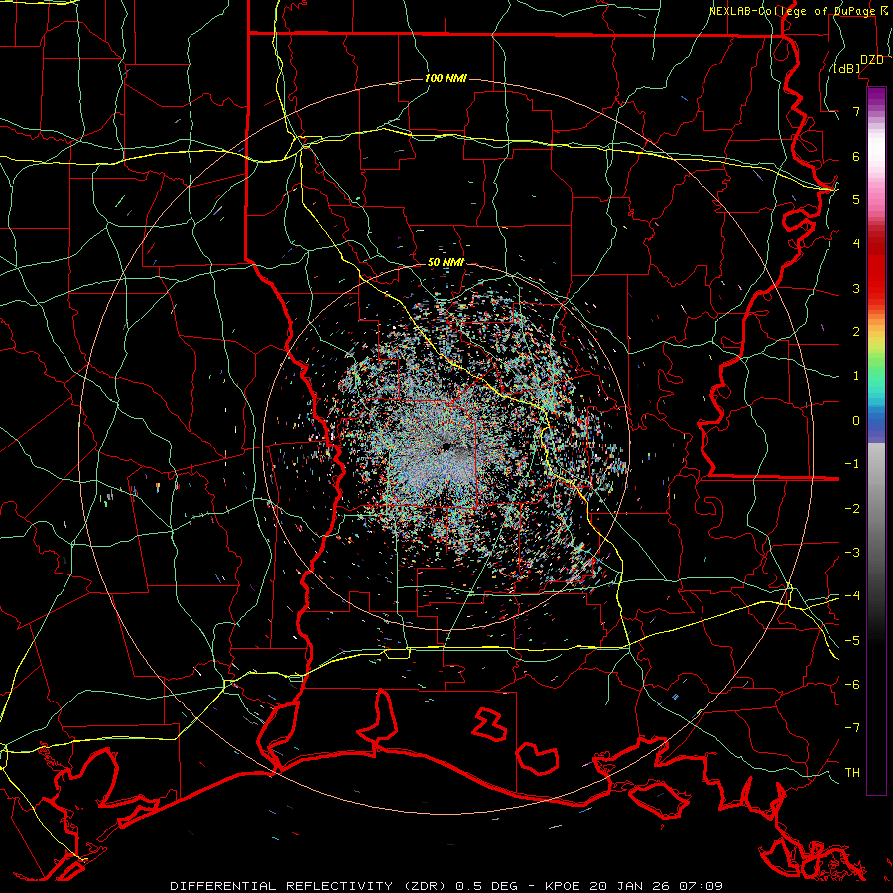
Task: Click the legend value 3
Action: point(856,288)
